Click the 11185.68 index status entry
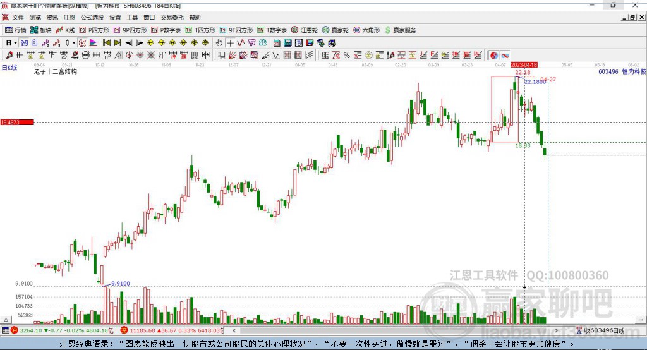This screenshot has width=647, height=350. 172,330
